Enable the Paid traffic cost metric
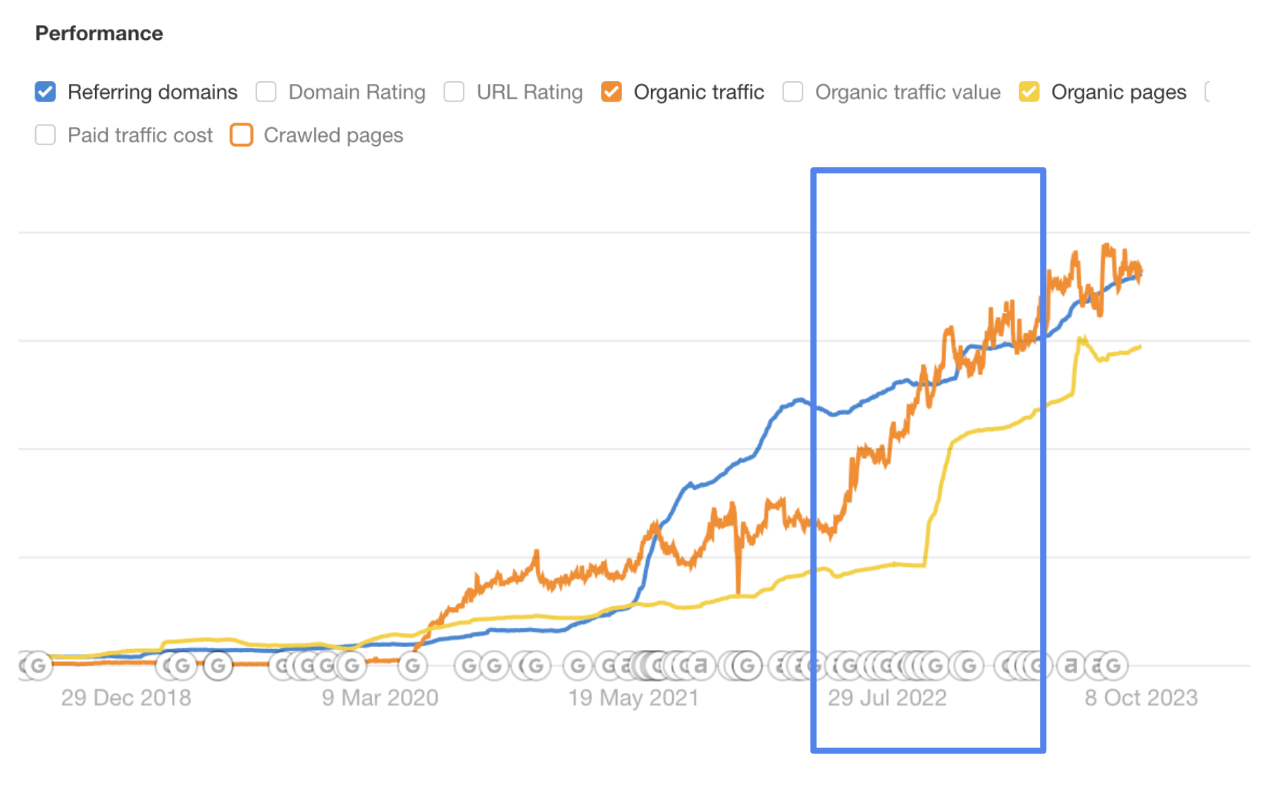 (x=44, y=135)
